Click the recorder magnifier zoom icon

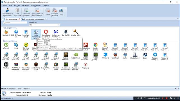click(141, 98)
